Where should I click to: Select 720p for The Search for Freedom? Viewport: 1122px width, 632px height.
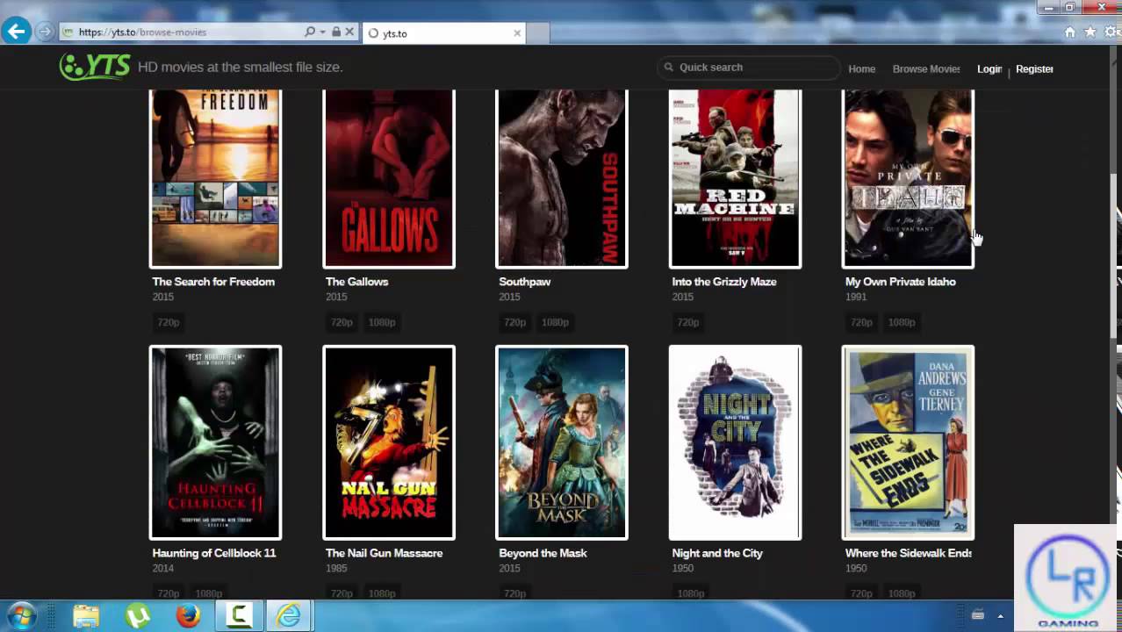pyautogui.click(x=169, y=322)
